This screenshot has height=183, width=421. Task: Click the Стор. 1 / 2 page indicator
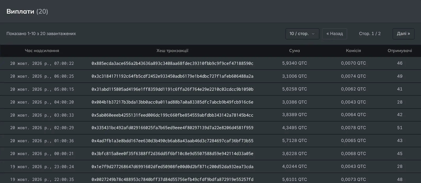[370, 34]
